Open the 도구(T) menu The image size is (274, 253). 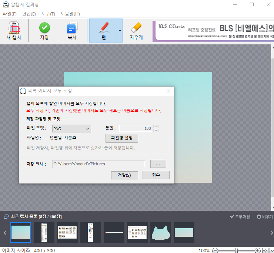(x=48, y=14)
